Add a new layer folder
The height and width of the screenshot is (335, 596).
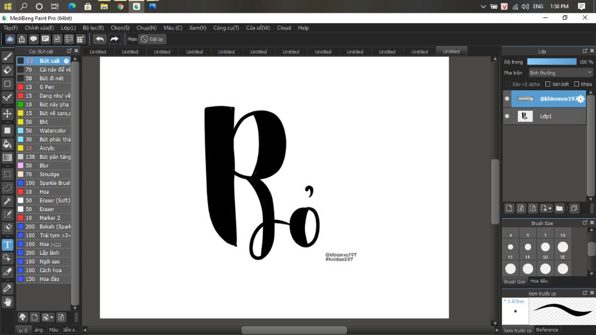(x=559, y=208)
